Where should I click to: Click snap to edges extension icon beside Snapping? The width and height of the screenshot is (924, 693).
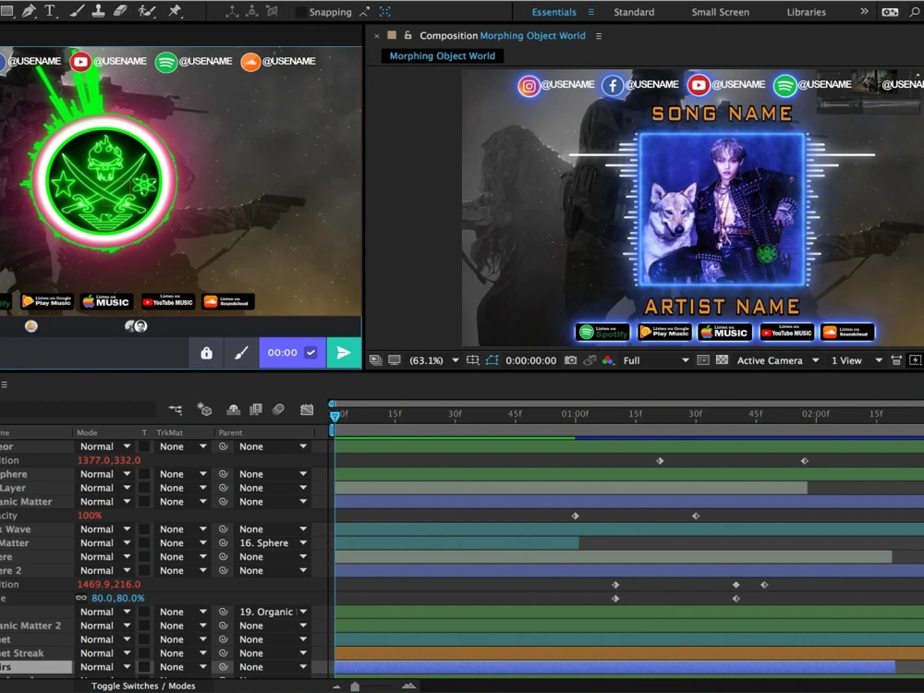coord(365,11)
